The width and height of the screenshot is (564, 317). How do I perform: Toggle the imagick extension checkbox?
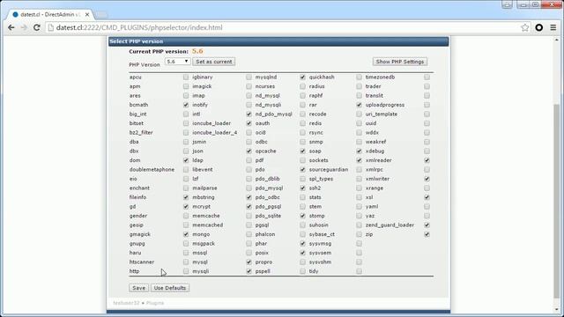click(x=249, y=86)
